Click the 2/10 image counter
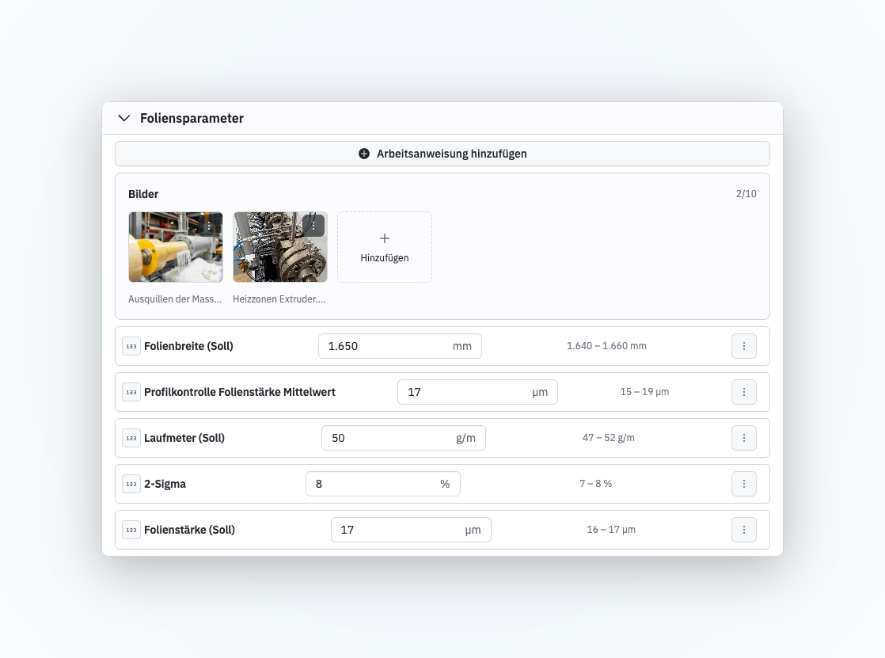 tap(746, 194)
